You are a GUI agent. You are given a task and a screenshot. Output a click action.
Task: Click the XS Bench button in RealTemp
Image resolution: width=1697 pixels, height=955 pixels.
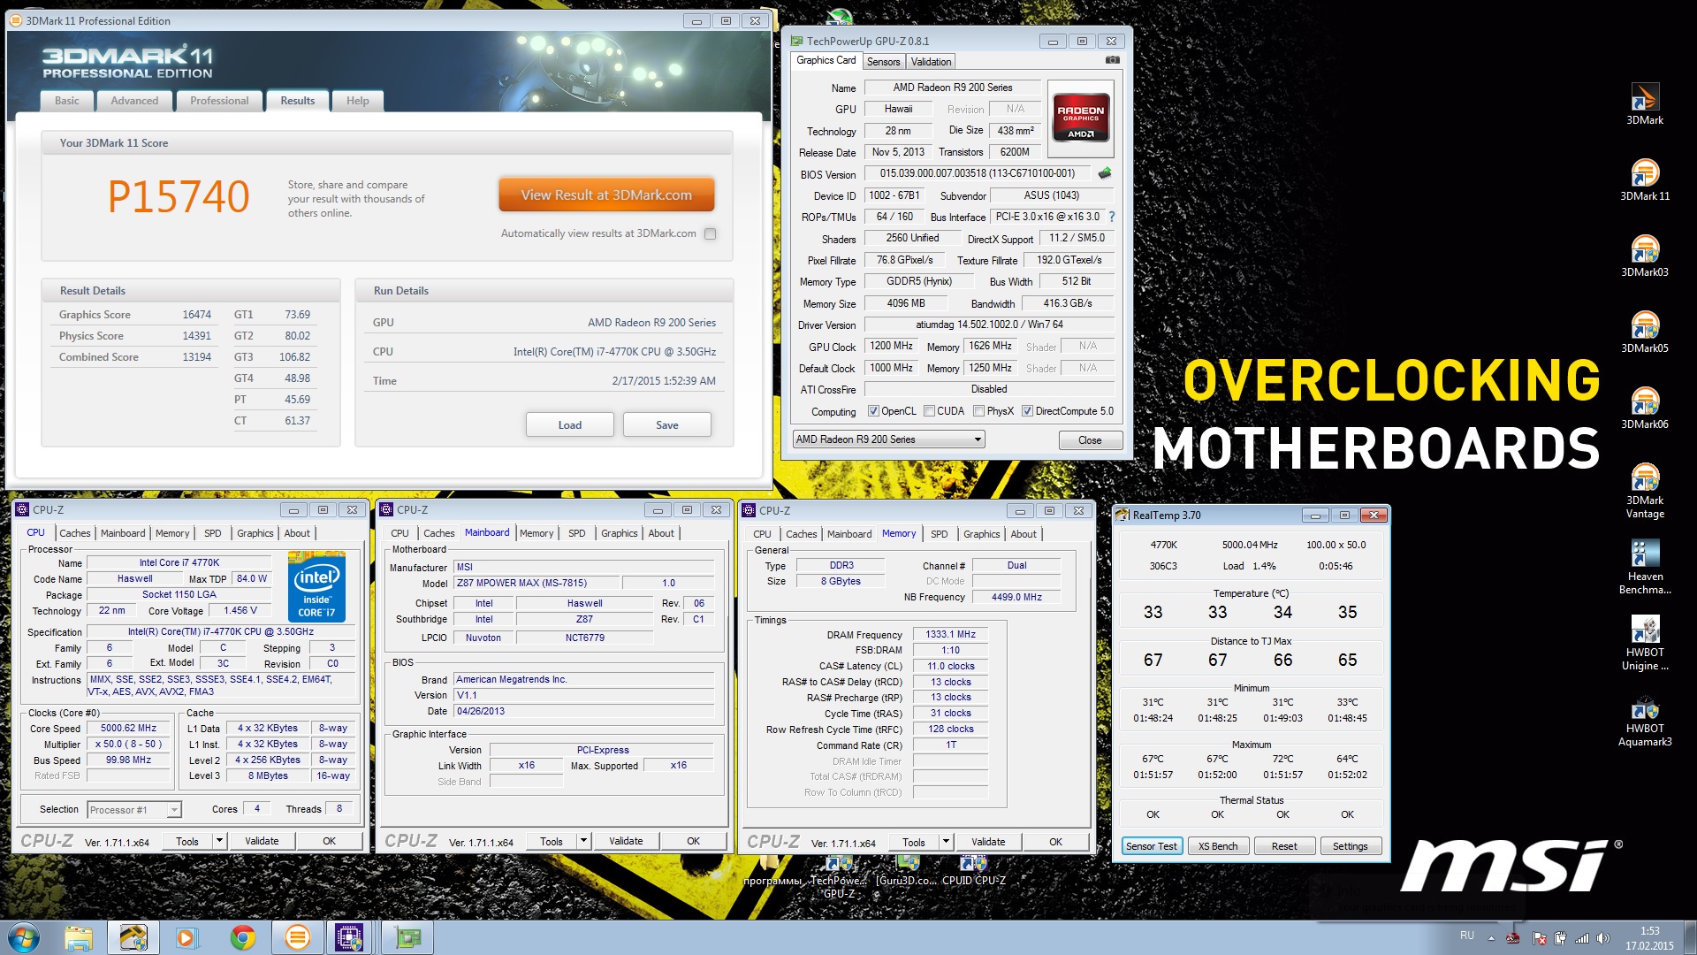point(1217,846)
